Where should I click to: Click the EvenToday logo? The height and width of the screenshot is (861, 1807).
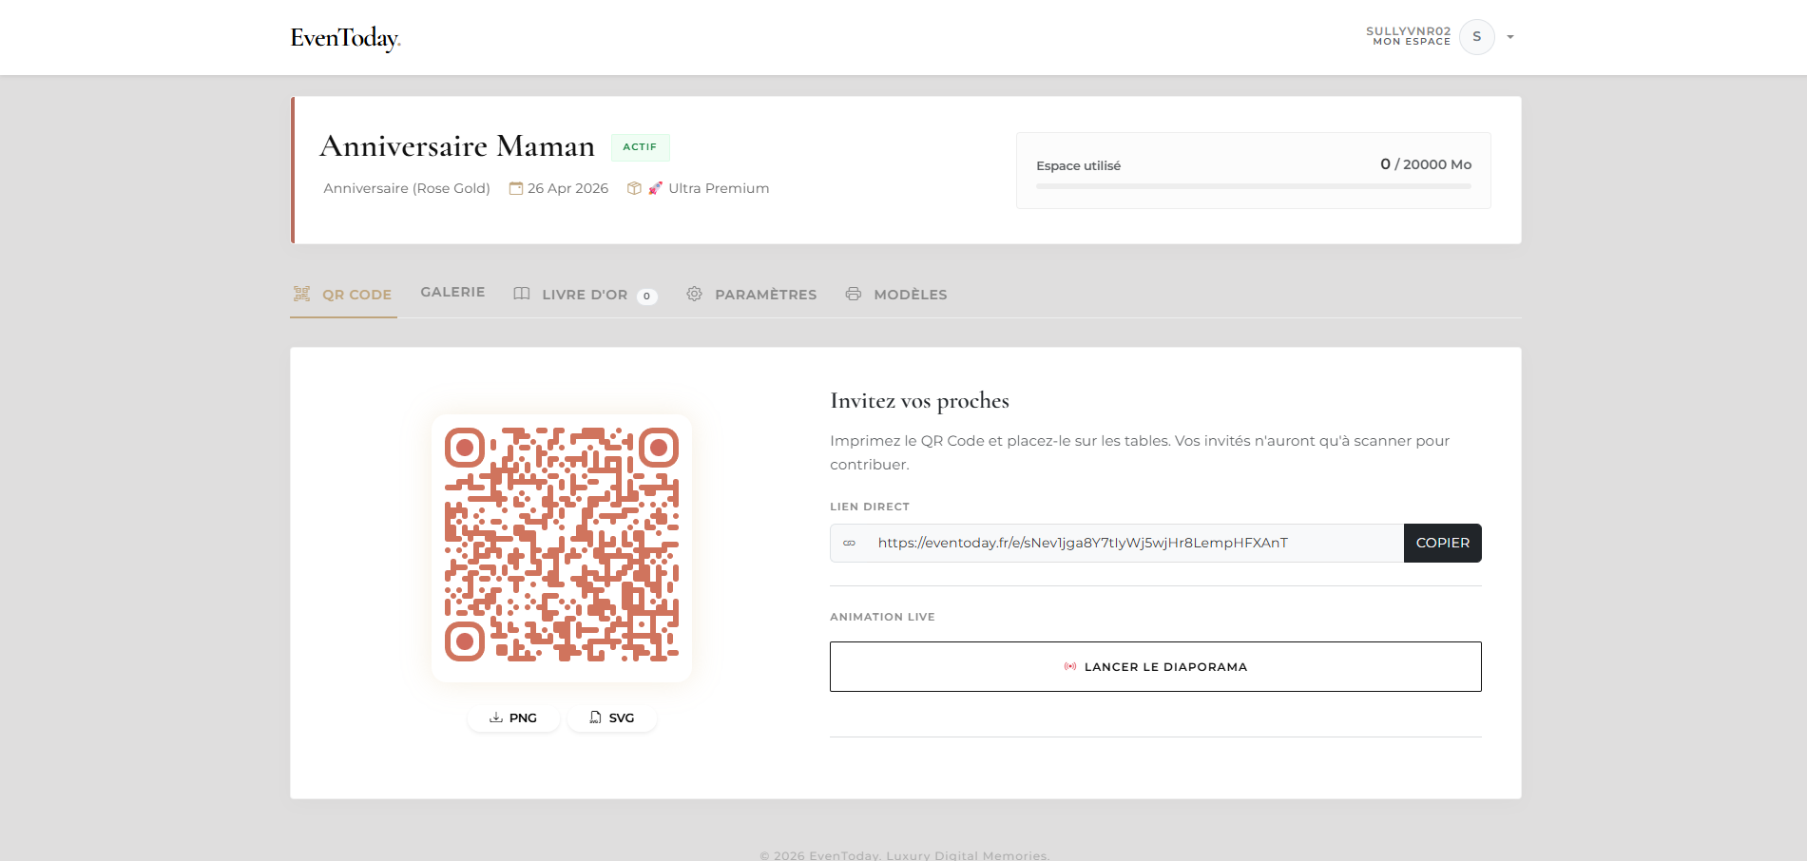coord(345,38)
